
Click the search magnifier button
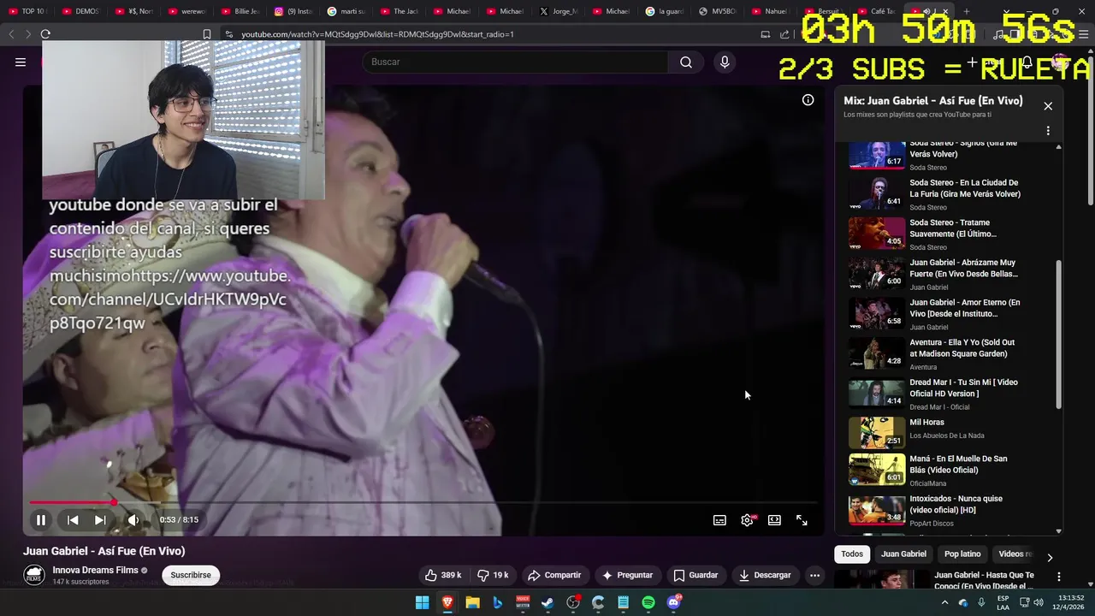coord(686,62)
